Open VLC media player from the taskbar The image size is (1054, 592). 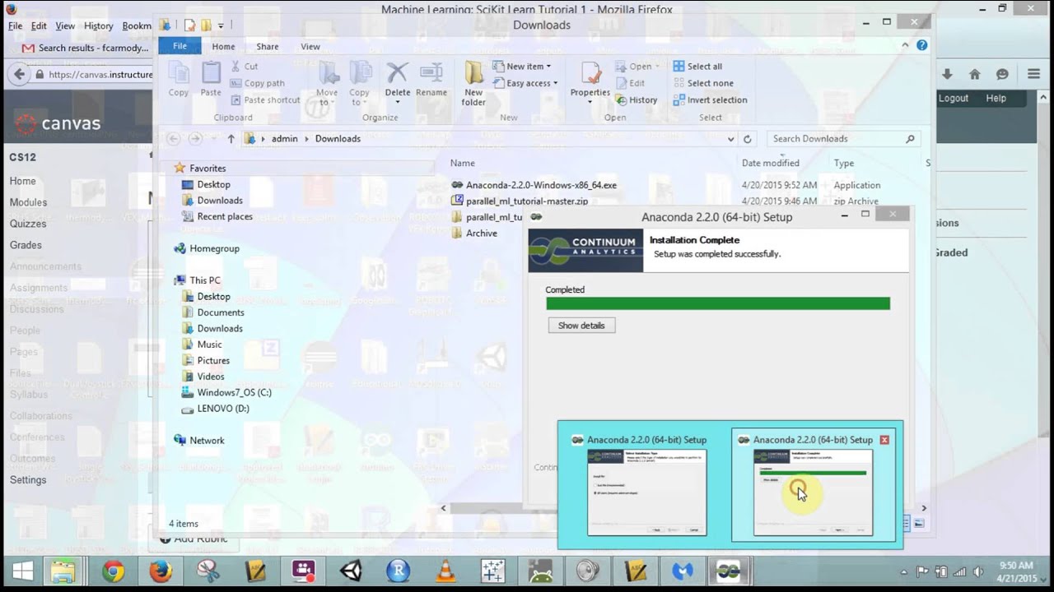click(x=445, y=571)
